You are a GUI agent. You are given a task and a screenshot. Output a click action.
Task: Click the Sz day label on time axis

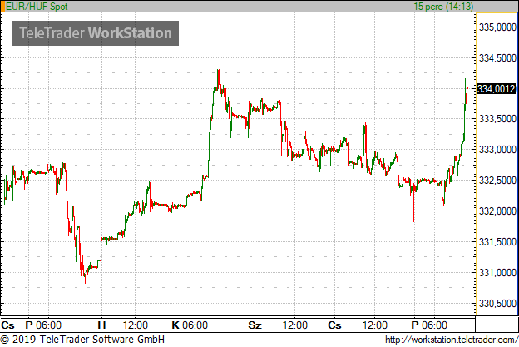click(255, 325)
